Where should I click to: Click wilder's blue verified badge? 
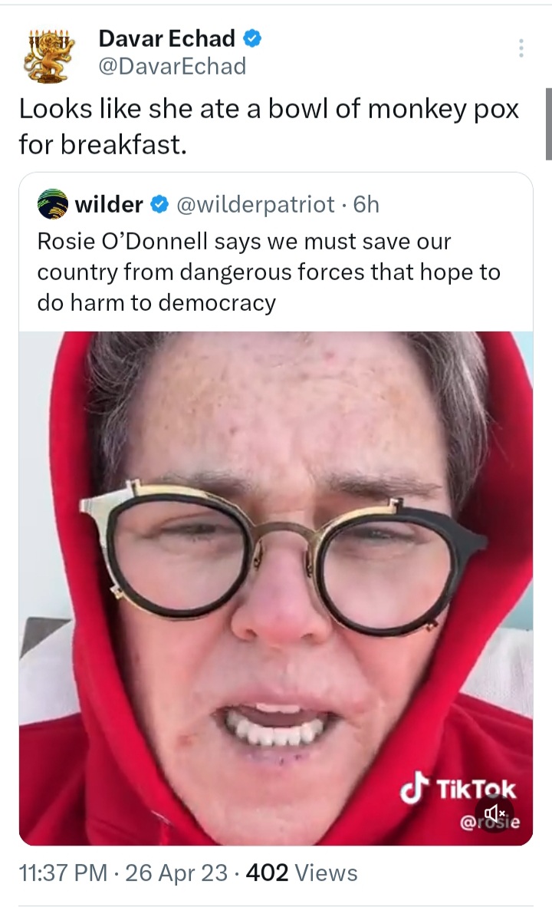[x=159, y=204]
